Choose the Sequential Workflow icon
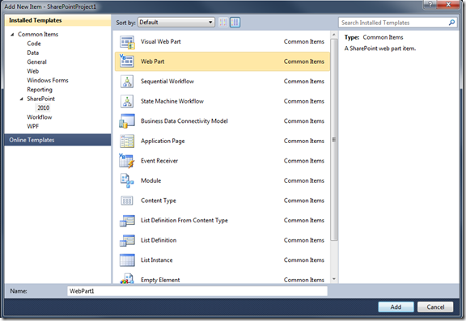Viewport: 466px width, 321px height. 127,82
